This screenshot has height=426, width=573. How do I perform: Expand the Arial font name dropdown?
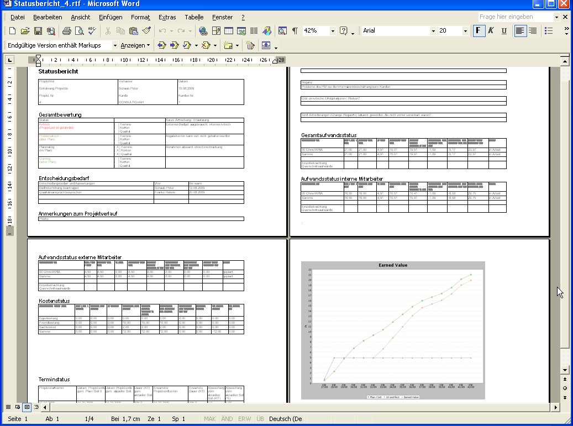tap(433, 31)
